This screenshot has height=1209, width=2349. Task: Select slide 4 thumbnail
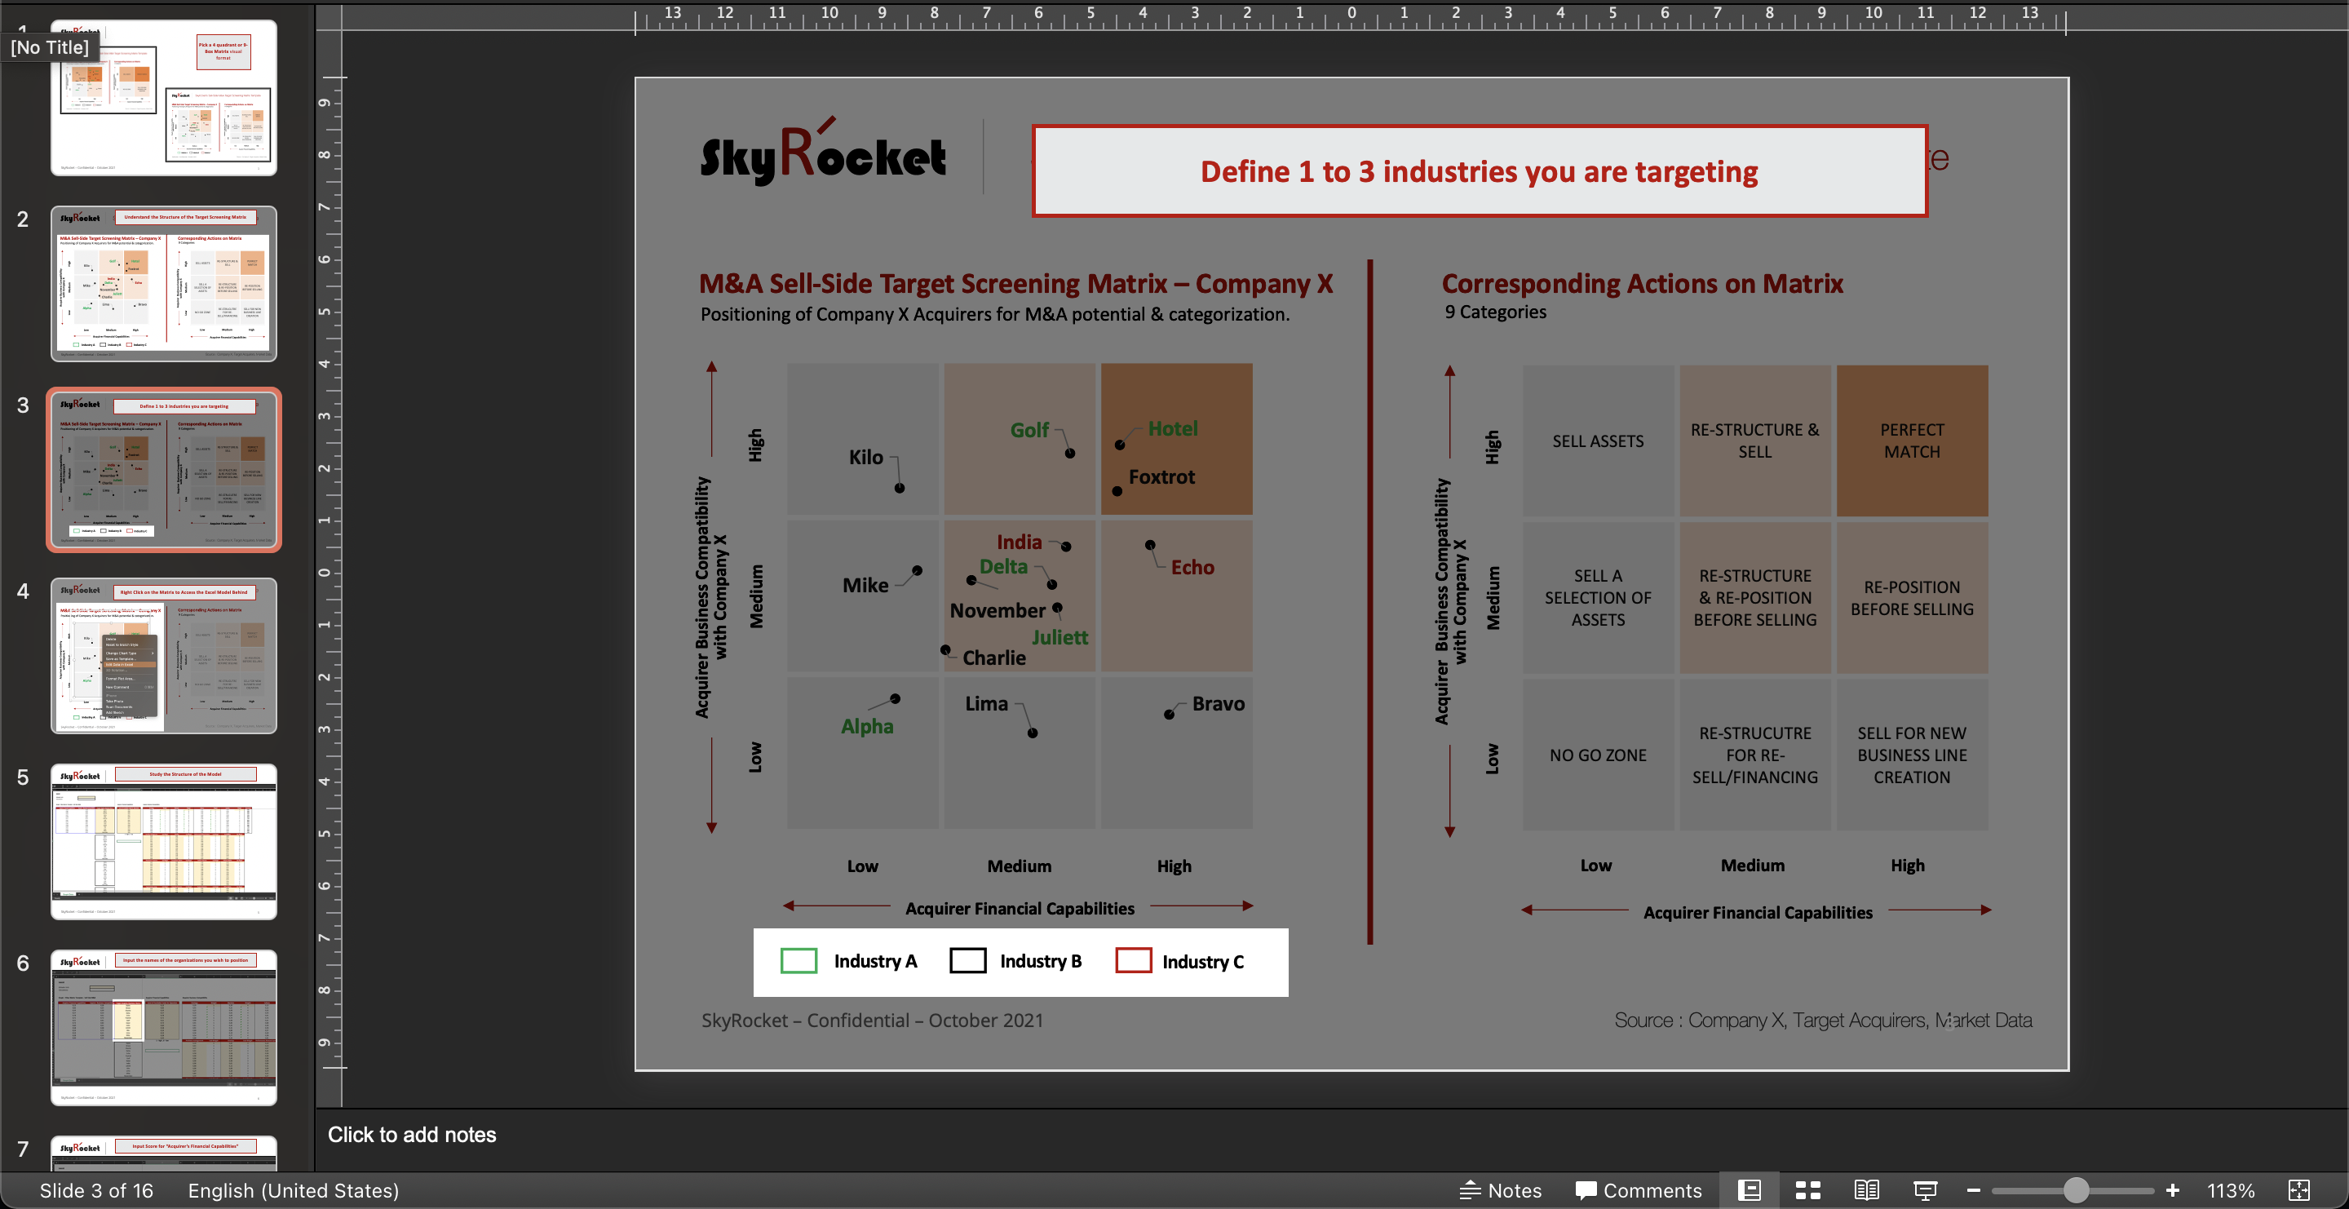coord(164,656)
